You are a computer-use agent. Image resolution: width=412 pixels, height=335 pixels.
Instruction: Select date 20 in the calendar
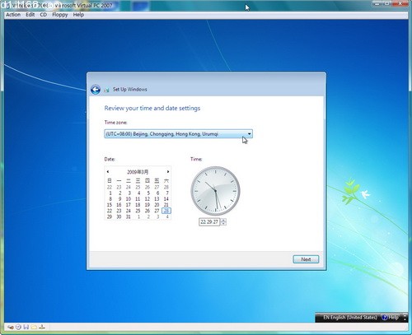tap(157, 205)
